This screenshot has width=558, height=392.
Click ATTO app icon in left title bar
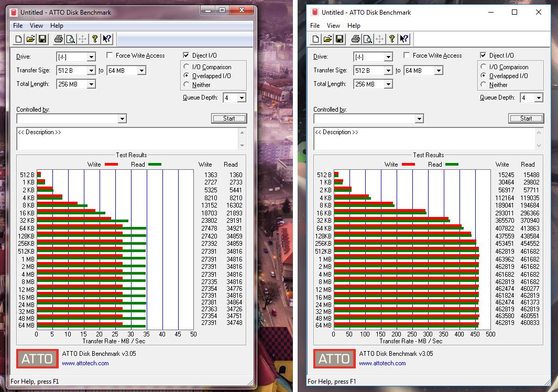coord(14,13)
